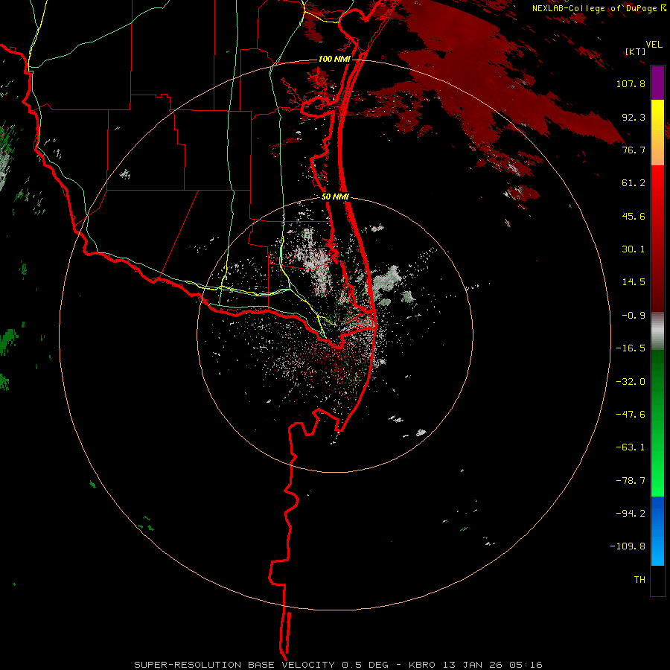
Task: Click the -78.7 legend value
Action: (631, 481)
